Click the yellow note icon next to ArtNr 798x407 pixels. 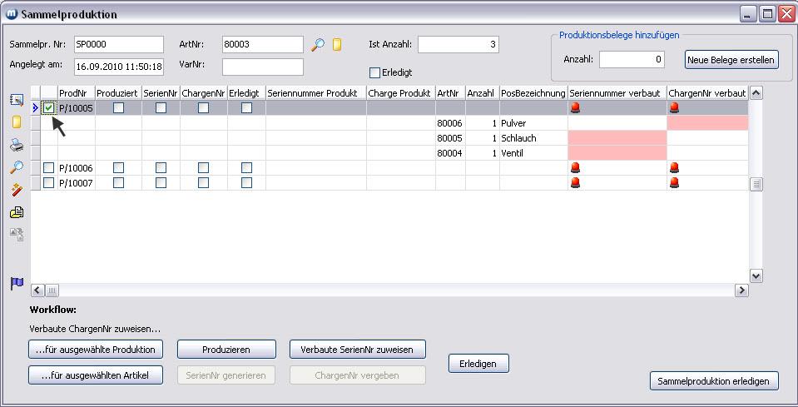(337, 45)
